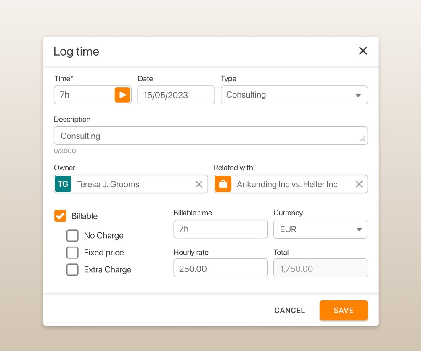Click the Date field 15/05/2023
Screen dimensions: 421x351
[x=176, y=95]
